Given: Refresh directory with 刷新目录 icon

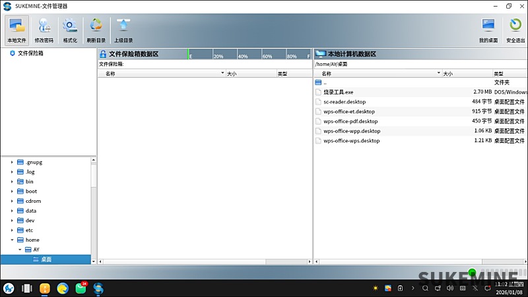Looking at the screenshot, I should coord(96,30).
